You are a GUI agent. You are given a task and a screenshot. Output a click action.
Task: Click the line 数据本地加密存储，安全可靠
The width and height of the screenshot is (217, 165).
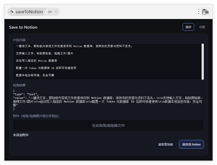pyautogui.click(x=35, y=75)
